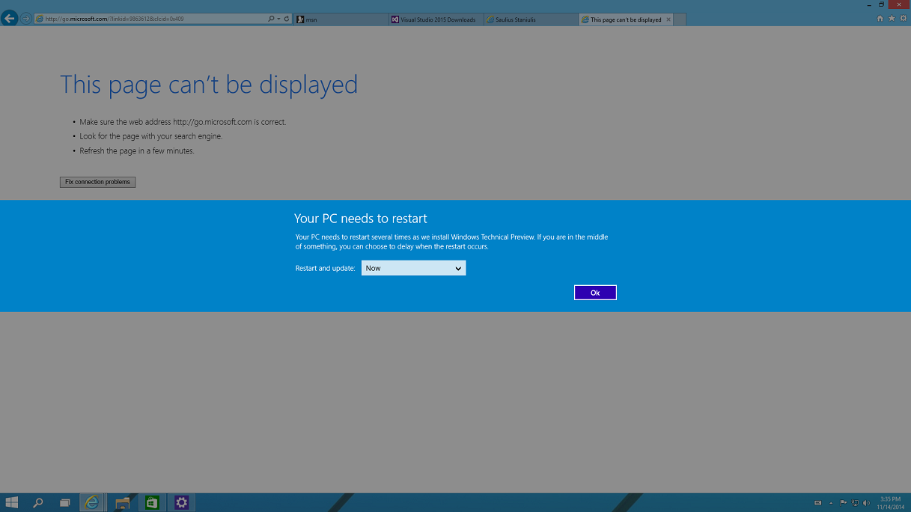Switch to Visual Studio 2015 Downloads tab
The image size is (911, 512).
[436, 19]
